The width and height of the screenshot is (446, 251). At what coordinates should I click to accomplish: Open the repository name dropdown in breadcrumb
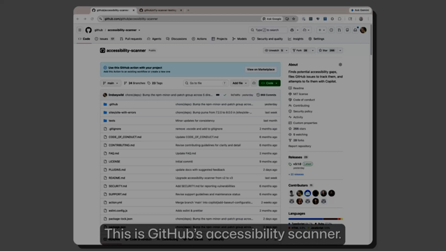(x=139, y=30)
